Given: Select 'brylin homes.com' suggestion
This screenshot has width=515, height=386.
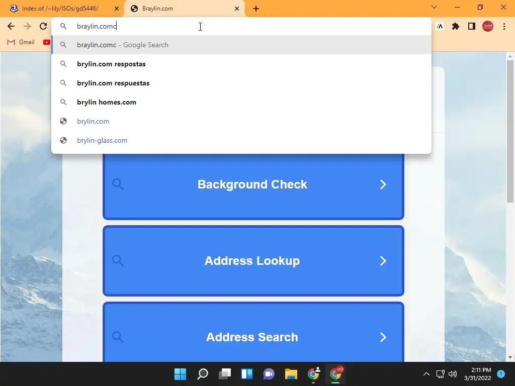Looking at the screenshot, I should (241, 102).
